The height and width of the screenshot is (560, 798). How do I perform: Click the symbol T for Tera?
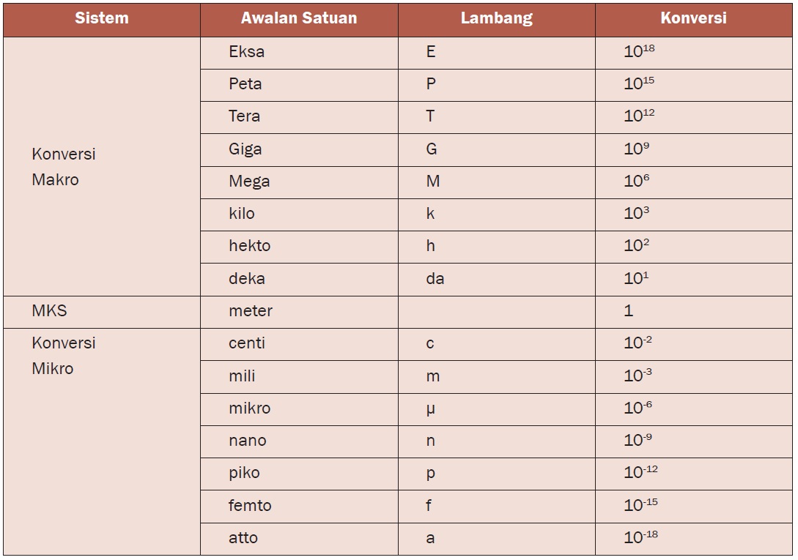tap(430, 116)
